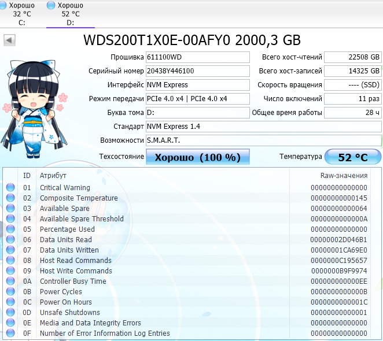Click the status icon for Host Write Commands
Image resolution: width=383 pixels, height=341 pixels.
(10, 270)
